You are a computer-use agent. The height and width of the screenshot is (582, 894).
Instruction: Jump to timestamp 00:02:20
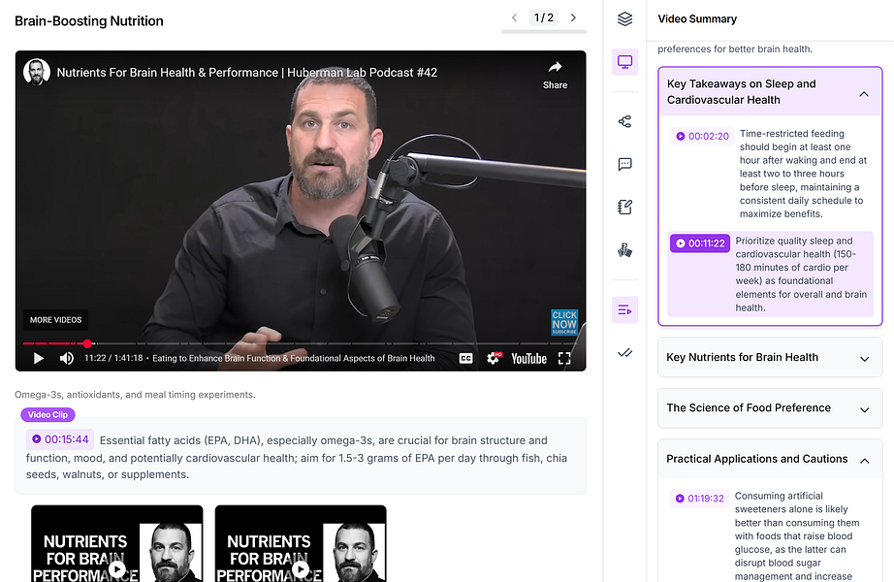tap(702, 136)
